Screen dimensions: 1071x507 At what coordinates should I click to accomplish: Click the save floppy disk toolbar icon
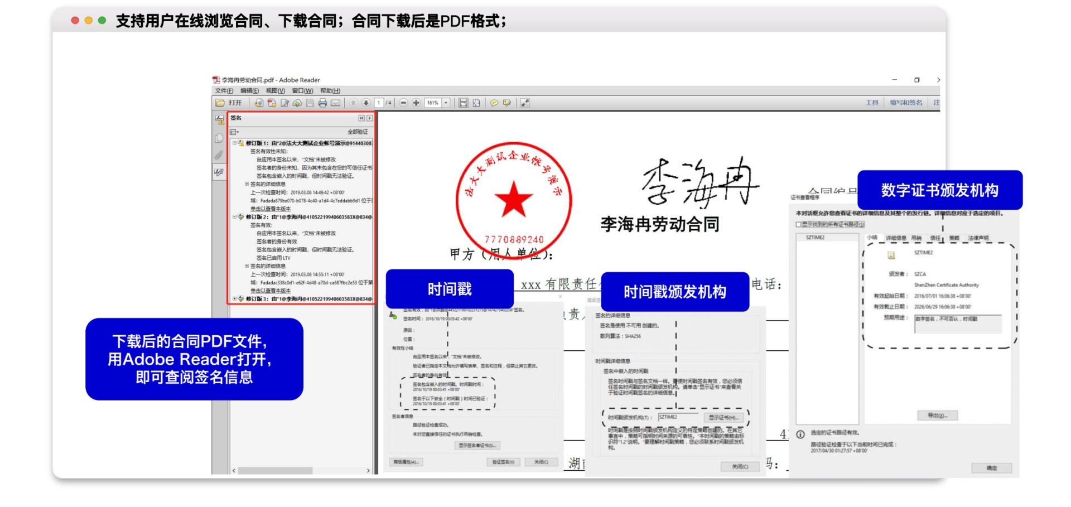coord(310,103)
